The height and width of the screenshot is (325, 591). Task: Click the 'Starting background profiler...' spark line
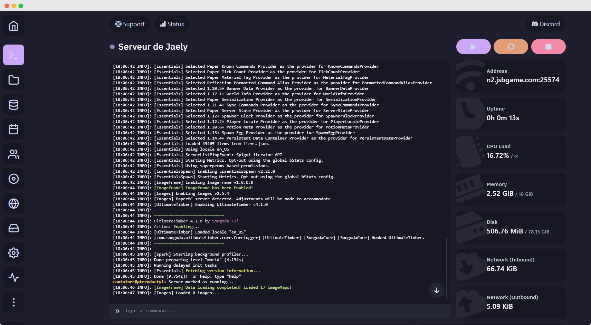pos(181,254)
